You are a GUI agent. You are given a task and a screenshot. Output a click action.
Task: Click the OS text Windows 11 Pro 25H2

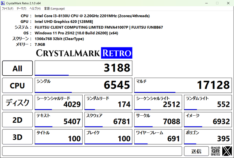(x=76, y=33)
